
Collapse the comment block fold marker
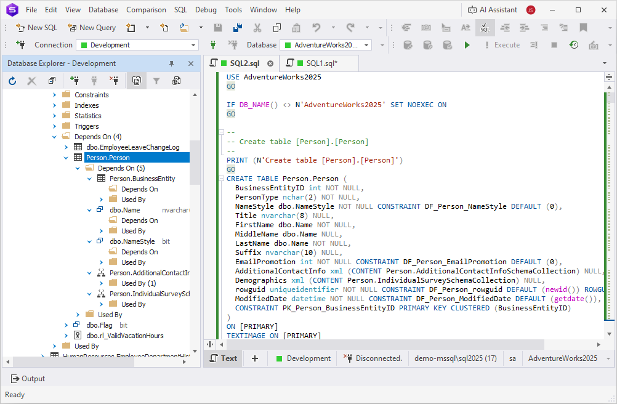coord(221,132)
